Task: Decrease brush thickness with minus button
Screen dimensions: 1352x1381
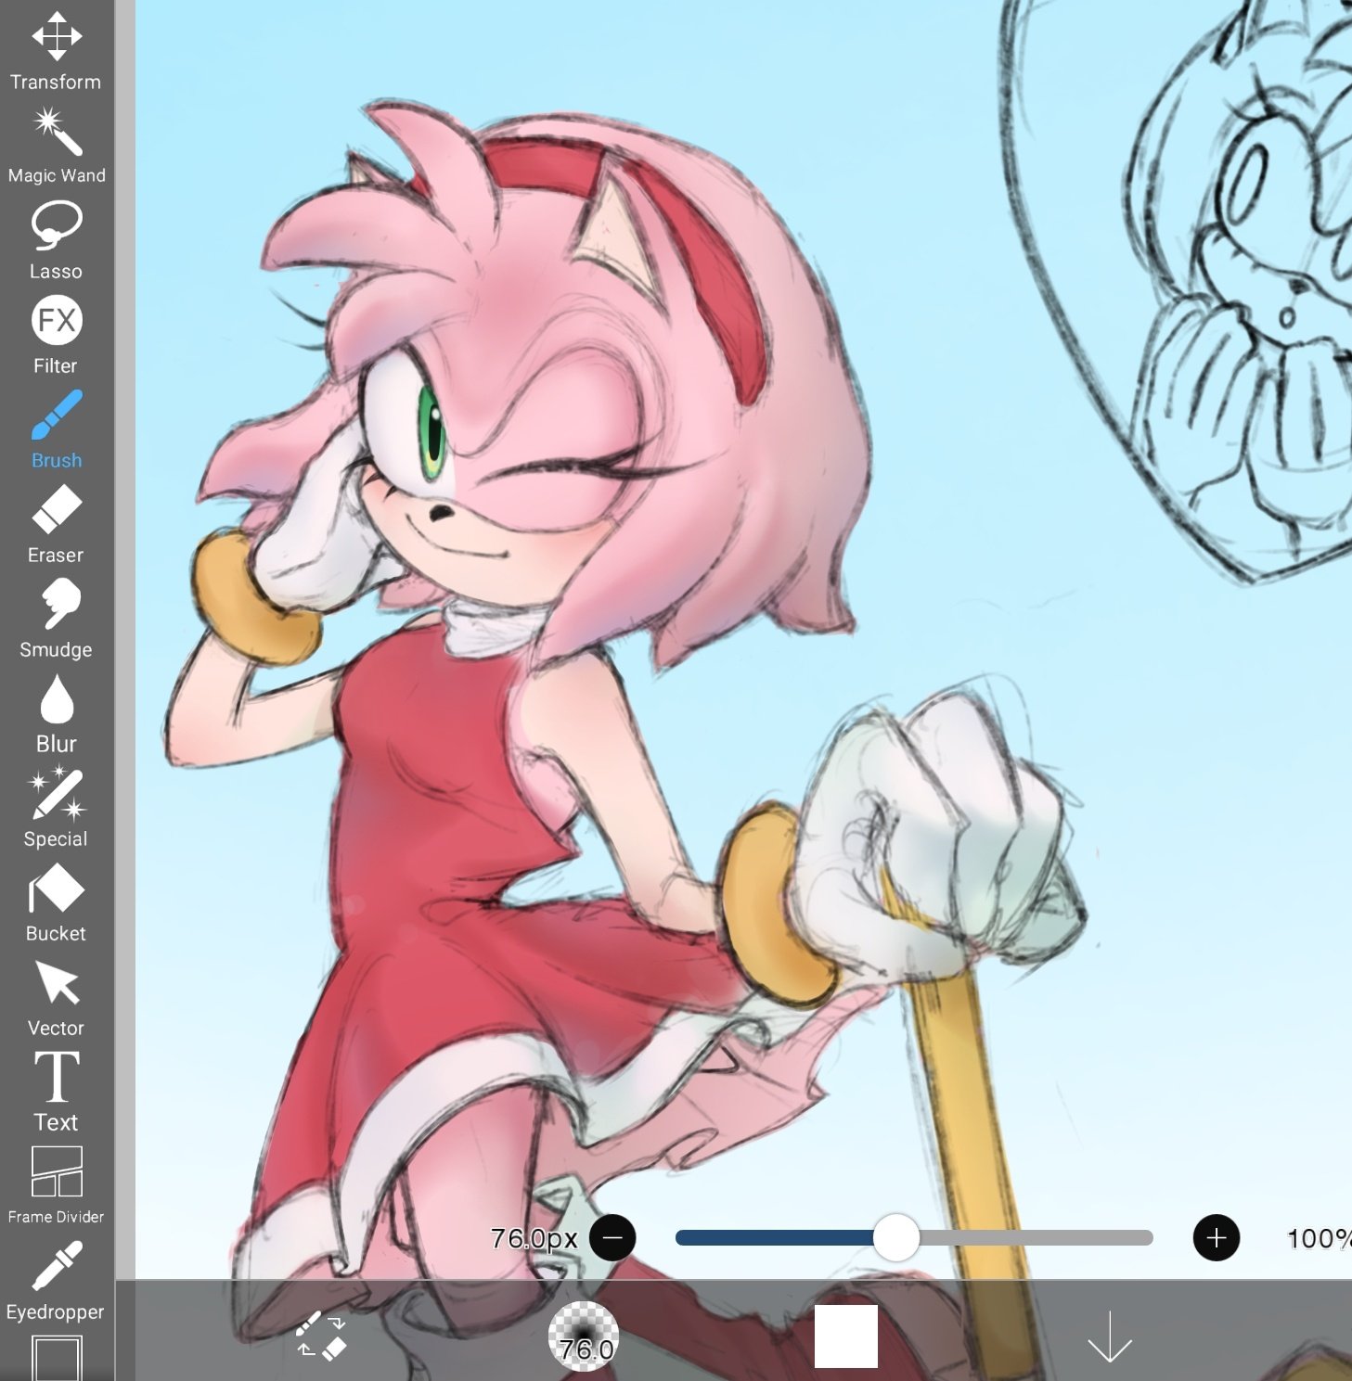Action: pos(613,1238)
